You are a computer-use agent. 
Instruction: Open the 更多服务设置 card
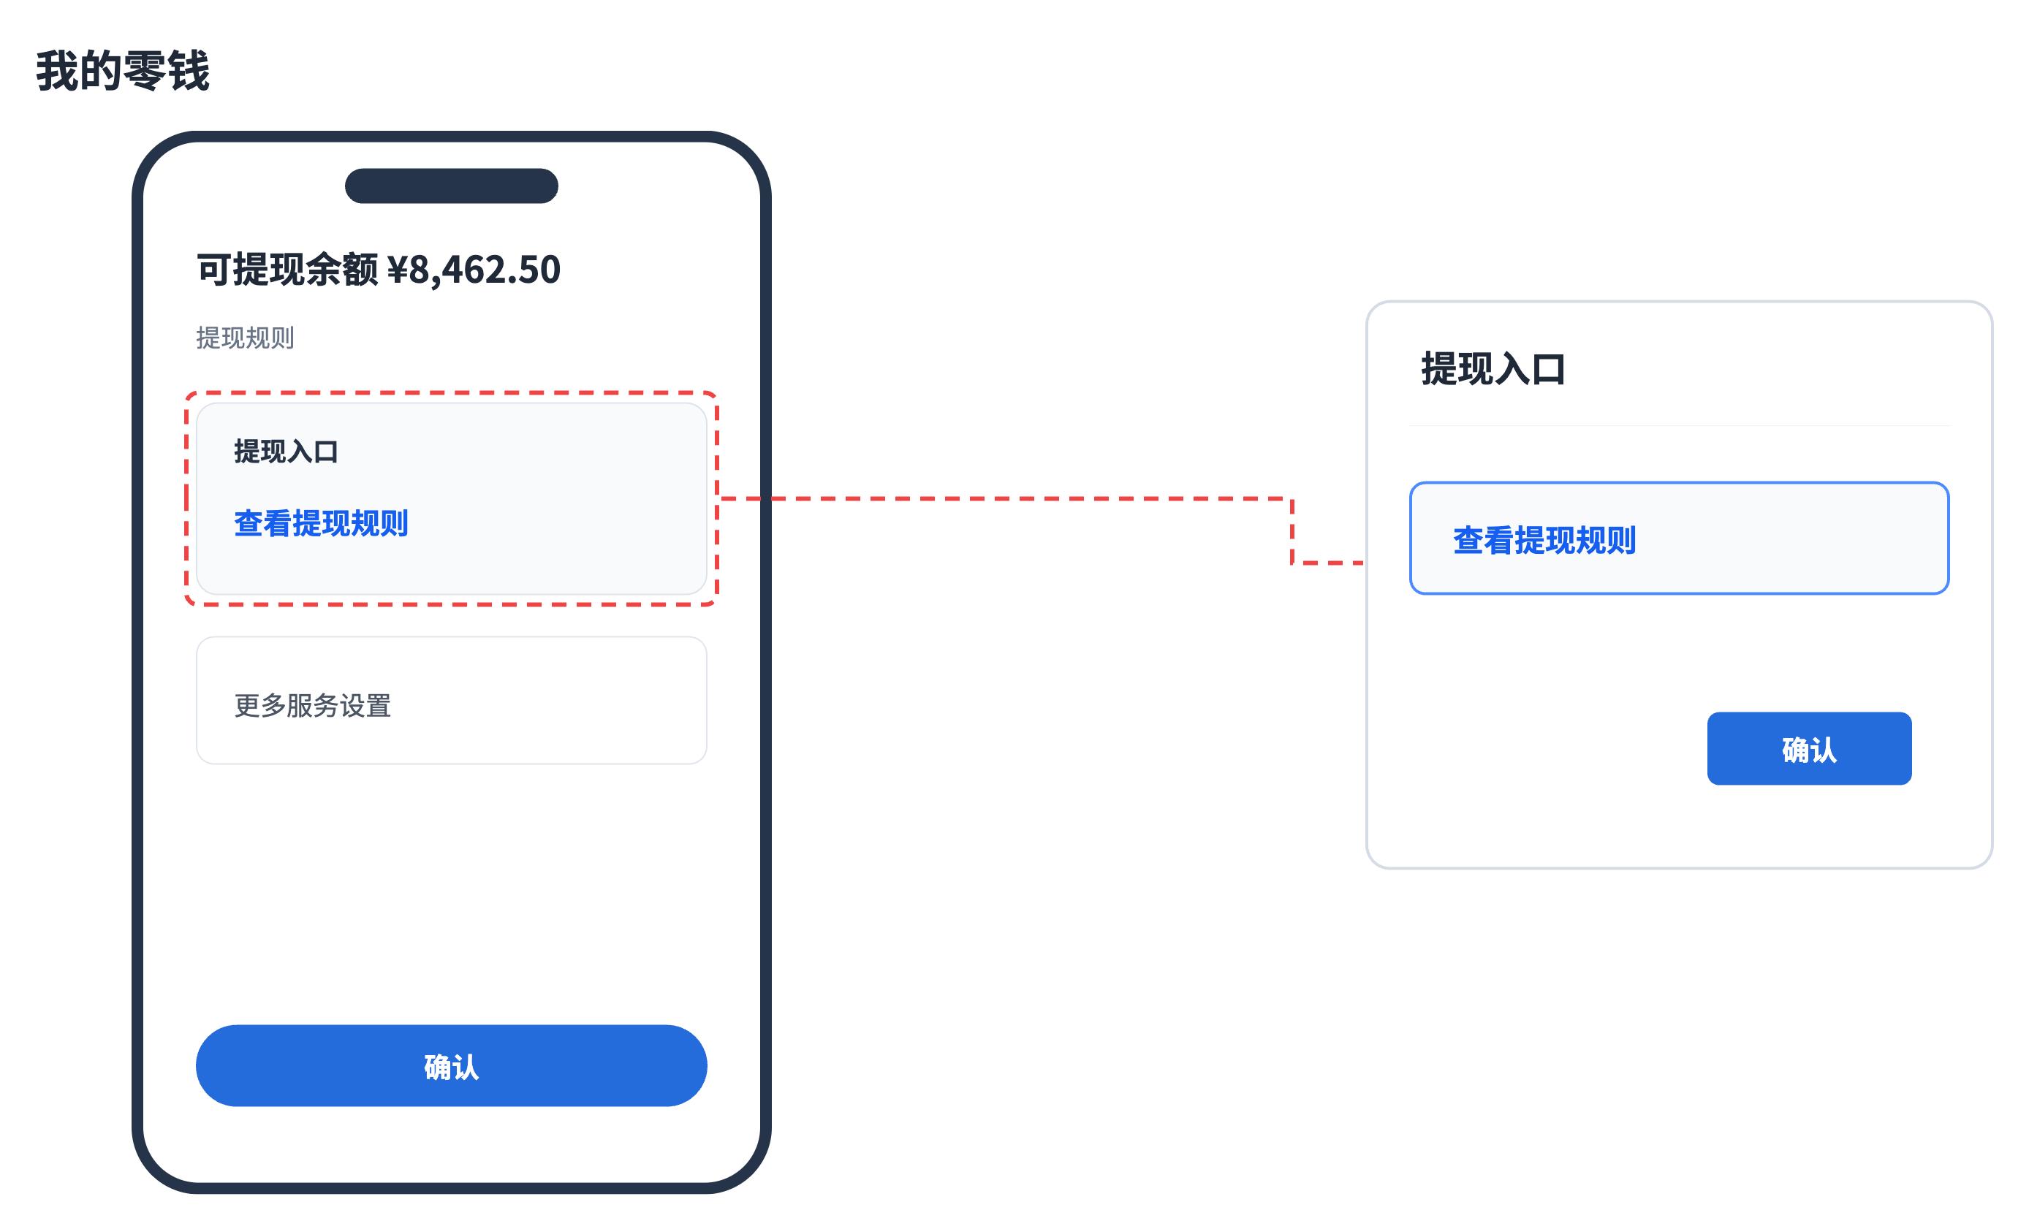451,701
